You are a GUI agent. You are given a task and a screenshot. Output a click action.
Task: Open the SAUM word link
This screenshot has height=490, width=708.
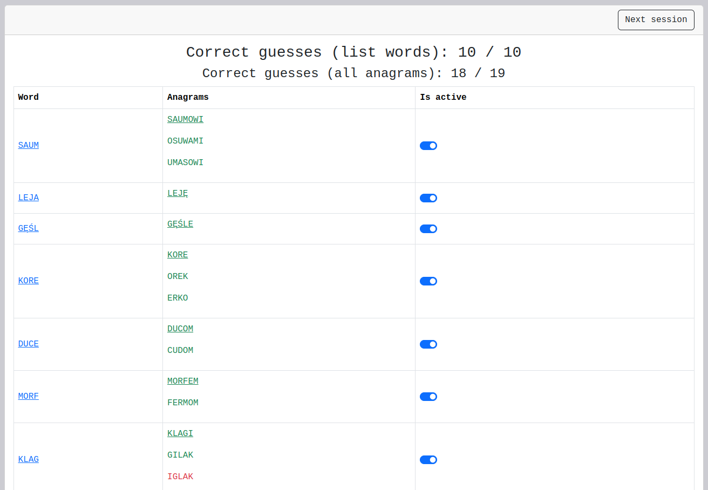pyautogui.click(x=29, y=146)
